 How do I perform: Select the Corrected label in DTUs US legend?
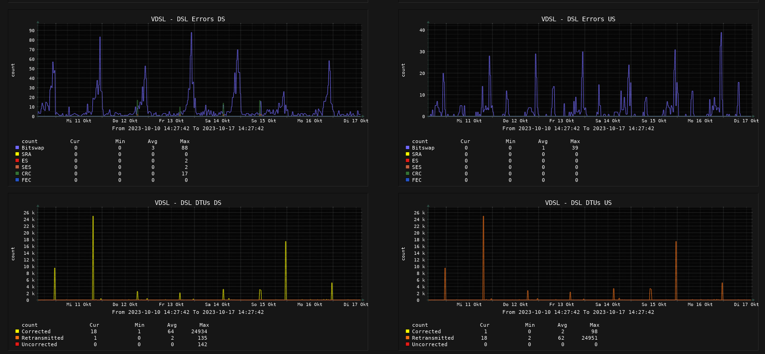click(x=426, y=331)
